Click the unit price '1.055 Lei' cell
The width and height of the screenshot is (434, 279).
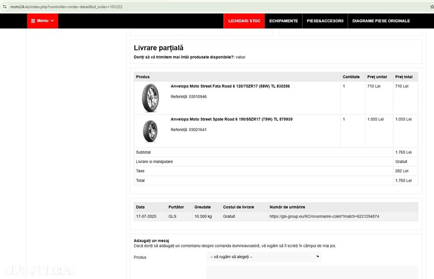click(375, 119)
